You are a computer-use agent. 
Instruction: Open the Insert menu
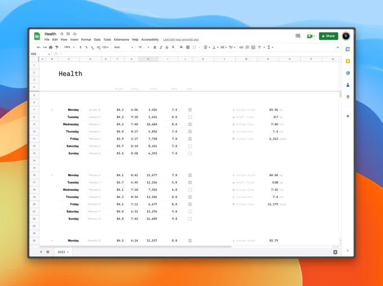pyautogui.click(x=74, y=39)
